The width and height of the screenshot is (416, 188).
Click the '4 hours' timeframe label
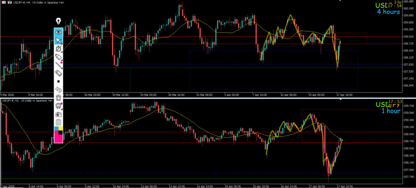click(388, 12)
